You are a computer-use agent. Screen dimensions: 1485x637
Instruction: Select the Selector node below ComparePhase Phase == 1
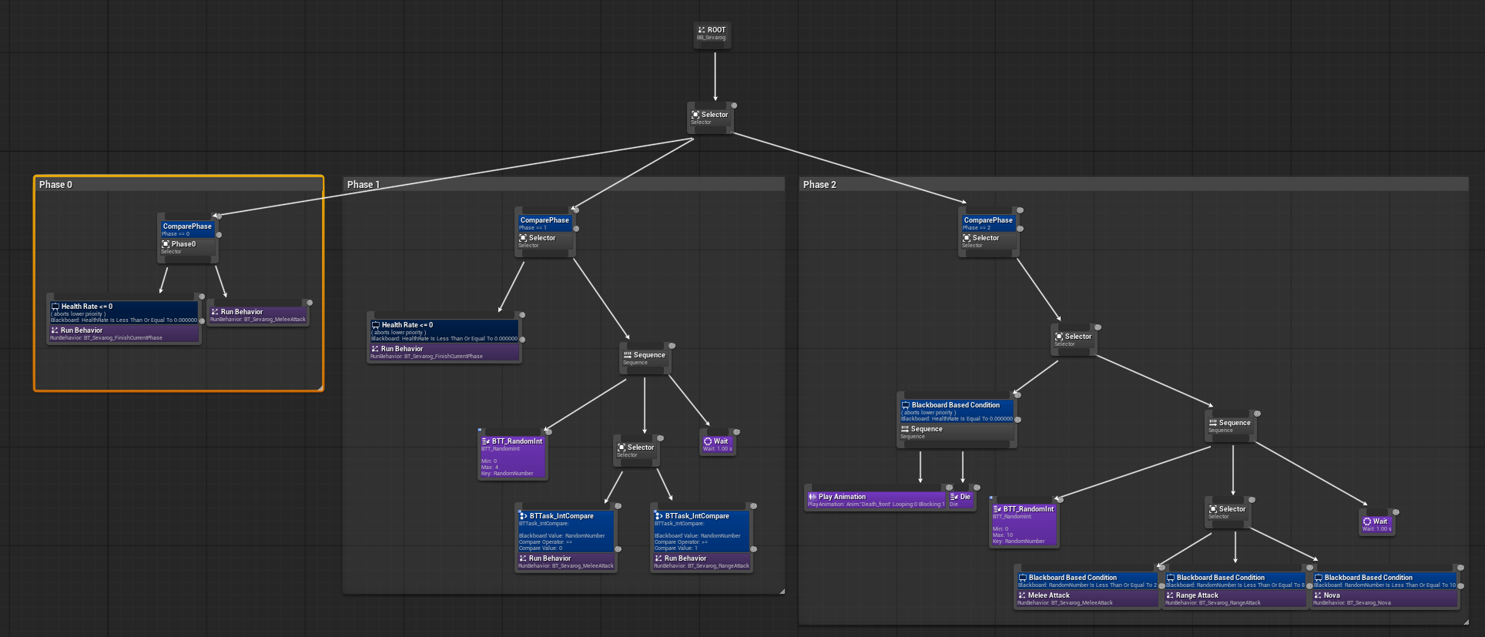point(545,241)
